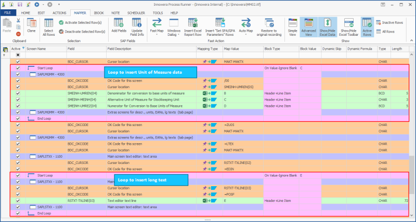The image size is (416, 222).
Task: Toggle Active checkbox for RSTXT-TXLINE(03) row
Action: (x=18, y=200)
